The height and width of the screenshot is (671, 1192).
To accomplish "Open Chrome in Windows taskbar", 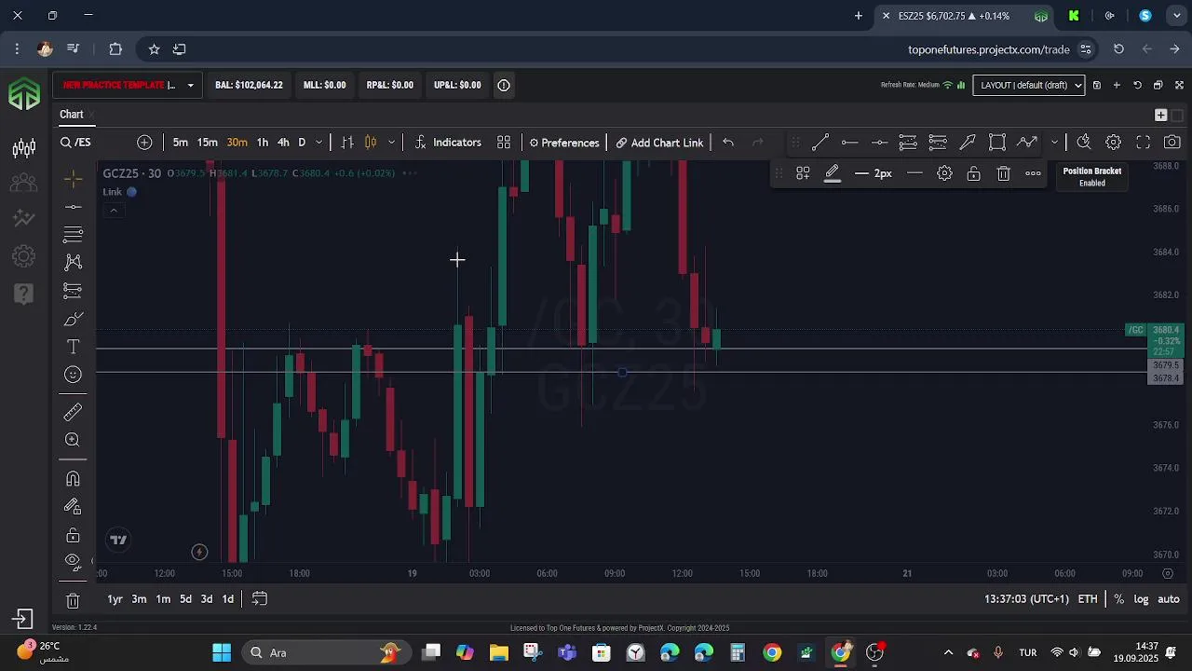I will [x=772, y=653].
